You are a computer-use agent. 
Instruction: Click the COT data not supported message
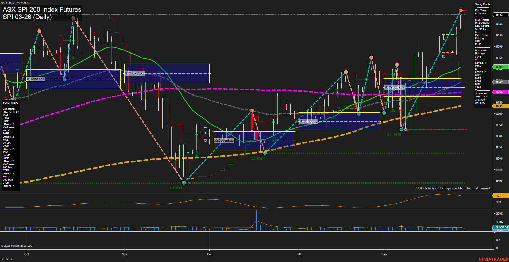(x=453, y=188)
